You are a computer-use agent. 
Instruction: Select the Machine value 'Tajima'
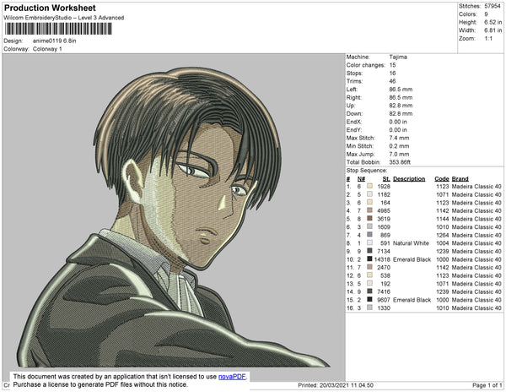coord(398,57)
